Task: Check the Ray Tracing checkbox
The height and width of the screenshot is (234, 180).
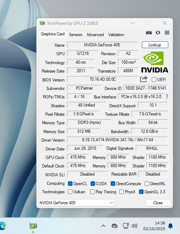Action: click(92, 192)
